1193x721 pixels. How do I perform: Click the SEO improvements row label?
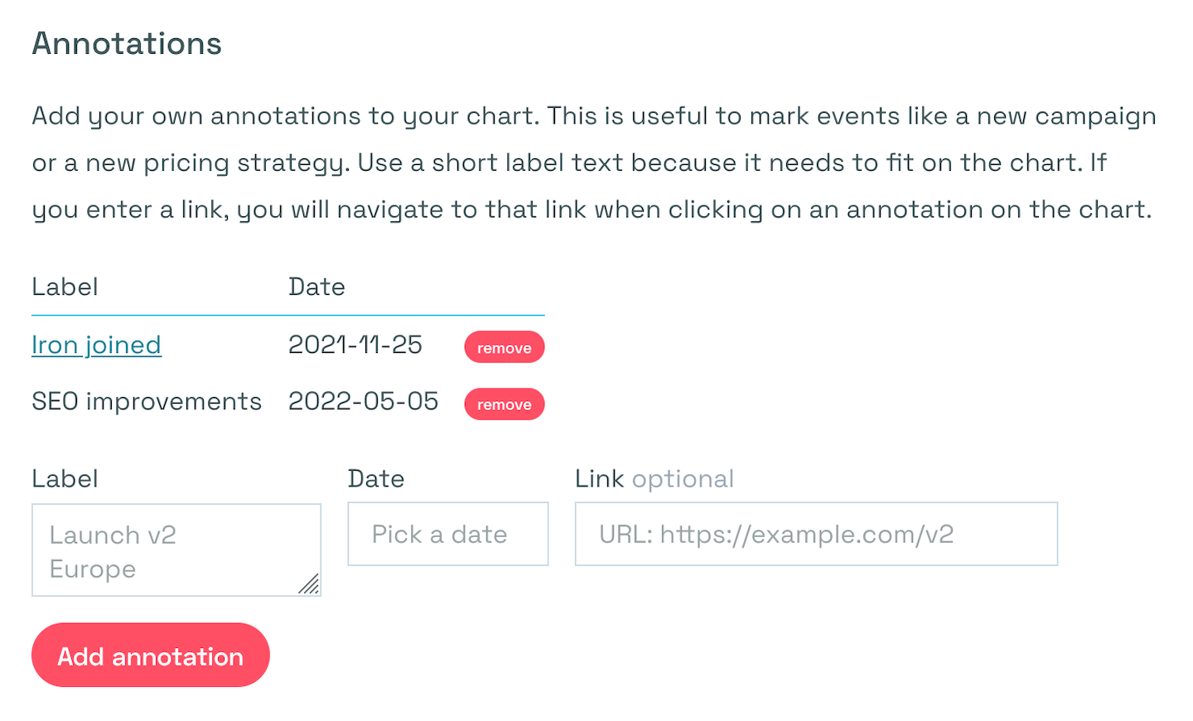point(147,401)
